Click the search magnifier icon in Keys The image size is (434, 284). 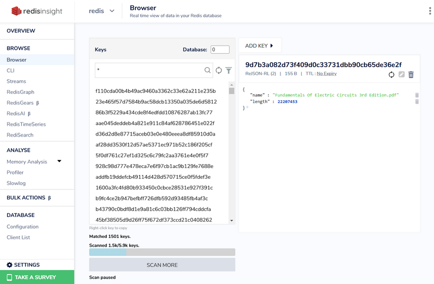pyautogui.click(x=207, y=70)
